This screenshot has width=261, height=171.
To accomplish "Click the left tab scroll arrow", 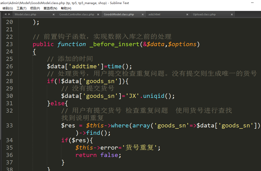I will pyautogui.click(x=5, y=14).
